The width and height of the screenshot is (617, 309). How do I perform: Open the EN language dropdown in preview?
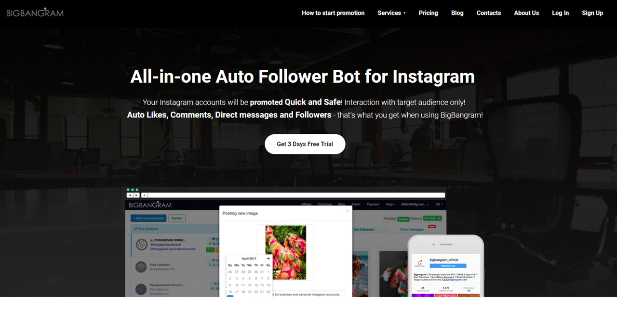(x=439, y=204)
